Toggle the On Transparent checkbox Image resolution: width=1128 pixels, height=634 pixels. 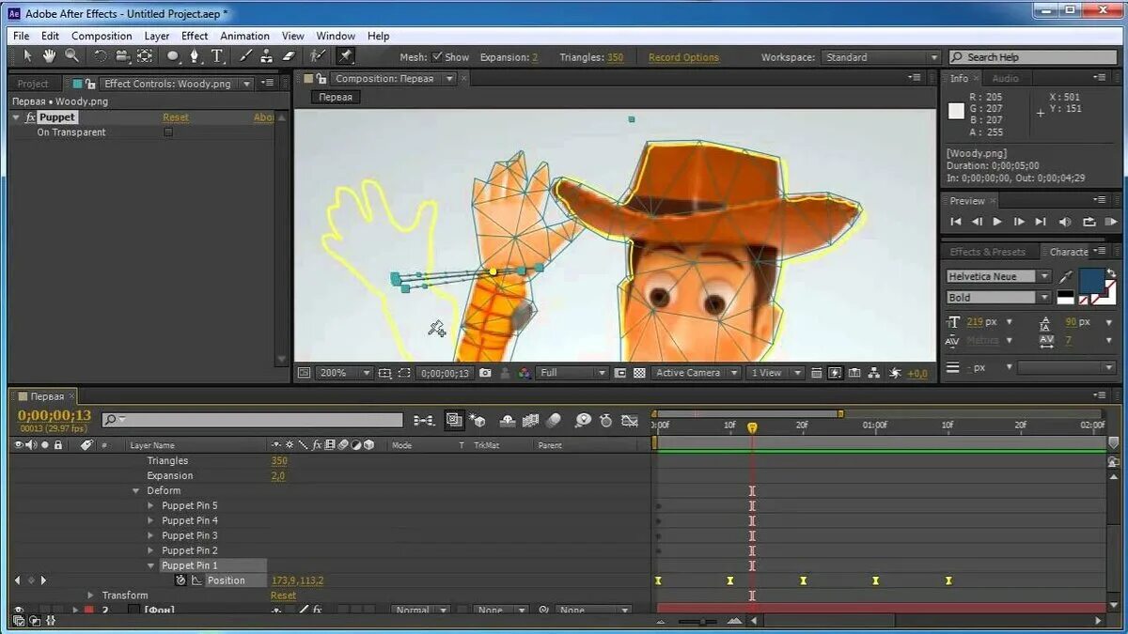[x=168, y=132]
